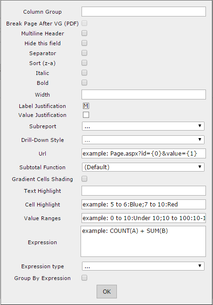Expand the Drill-Down Style dropdown

coord(143,140)
